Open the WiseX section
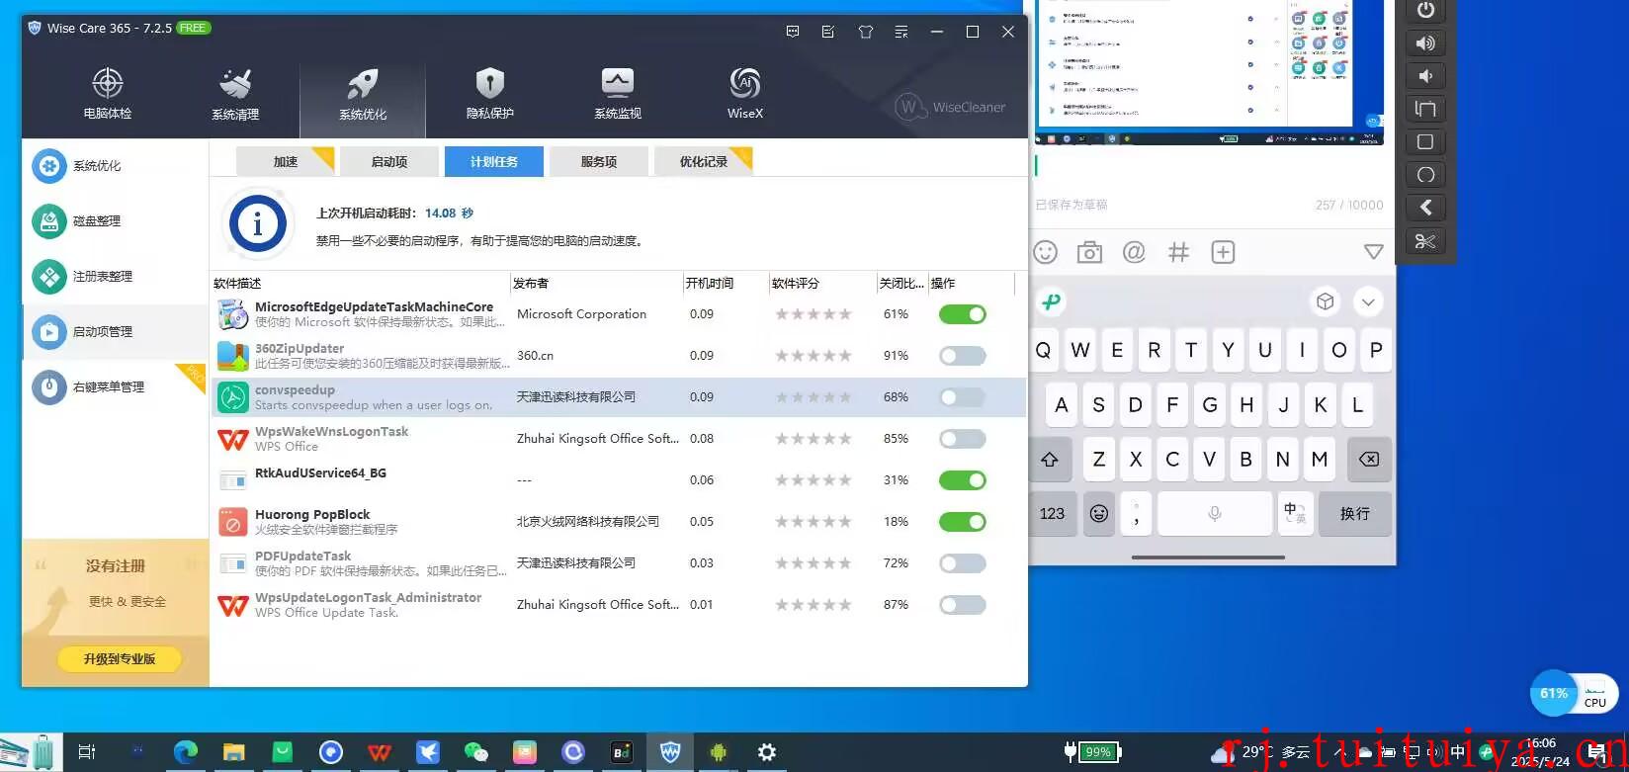Image resolution: width=1629 pixels, height=772 pixels. pyautogui.click(x=745, y=95)
